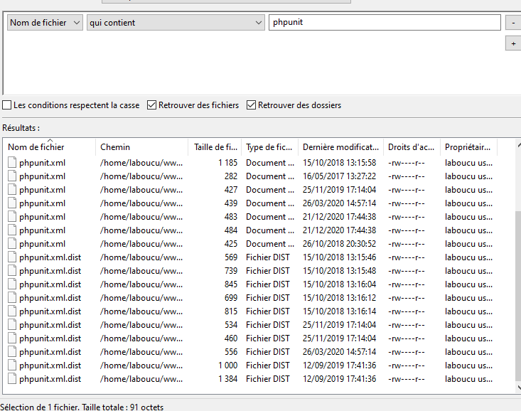The height and width of the screenshot is (411, 521).
Task: Click size cell '483' in results
Action: click(231, 217)
